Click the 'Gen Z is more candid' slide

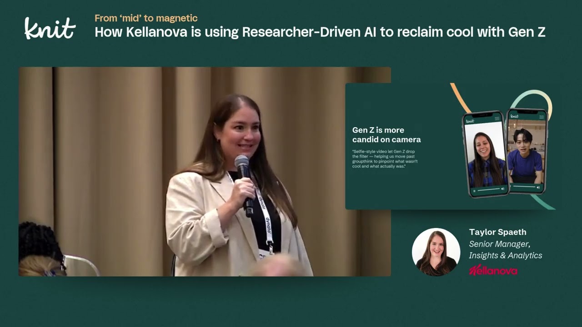click(x=450, y=146)
